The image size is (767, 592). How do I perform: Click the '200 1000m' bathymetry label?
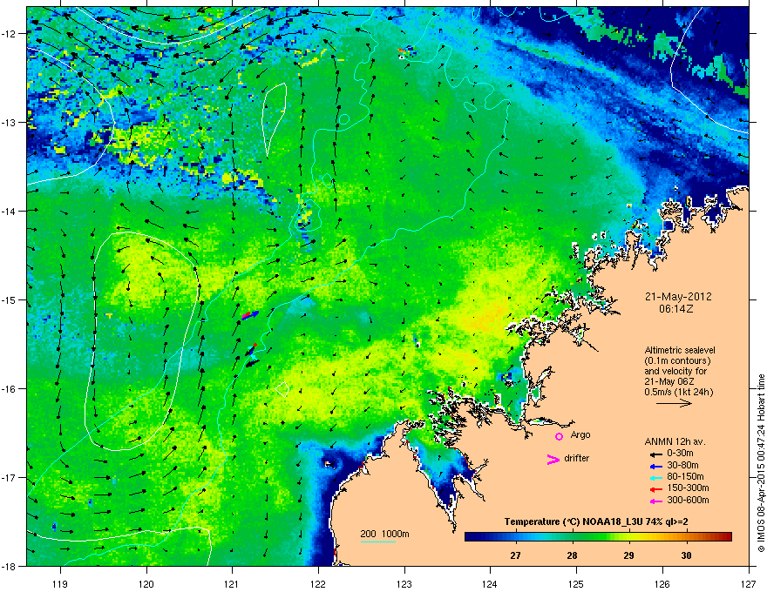384,534
